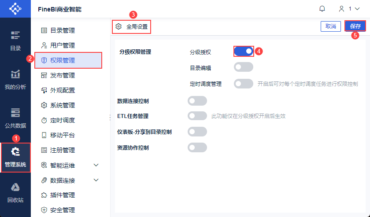Open the 回收站 recycle bin icon
Screen dimensions: 370x217
click(15, 188)
